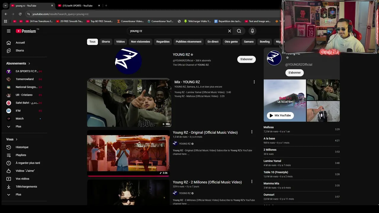Open the Original music video thumbnail

tap(128, 153)
